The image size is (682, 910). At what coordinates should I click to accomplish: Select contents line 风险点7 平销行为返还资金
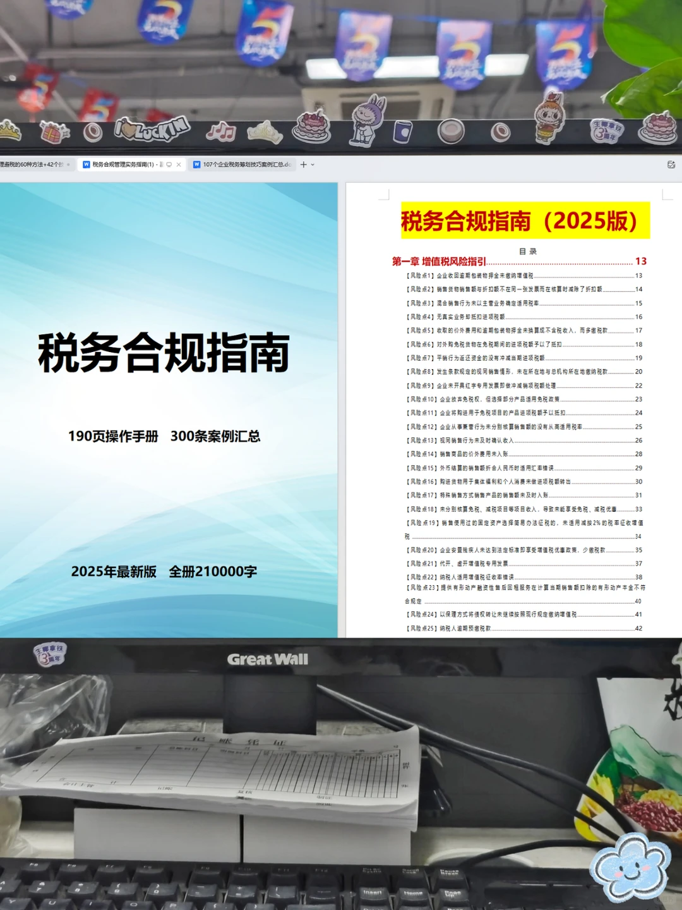point(523,358)
